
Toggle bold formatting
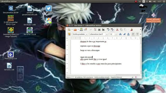tap(120, 34)
